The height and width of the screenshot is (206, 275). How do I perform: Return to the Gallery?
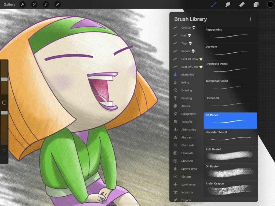9,4
